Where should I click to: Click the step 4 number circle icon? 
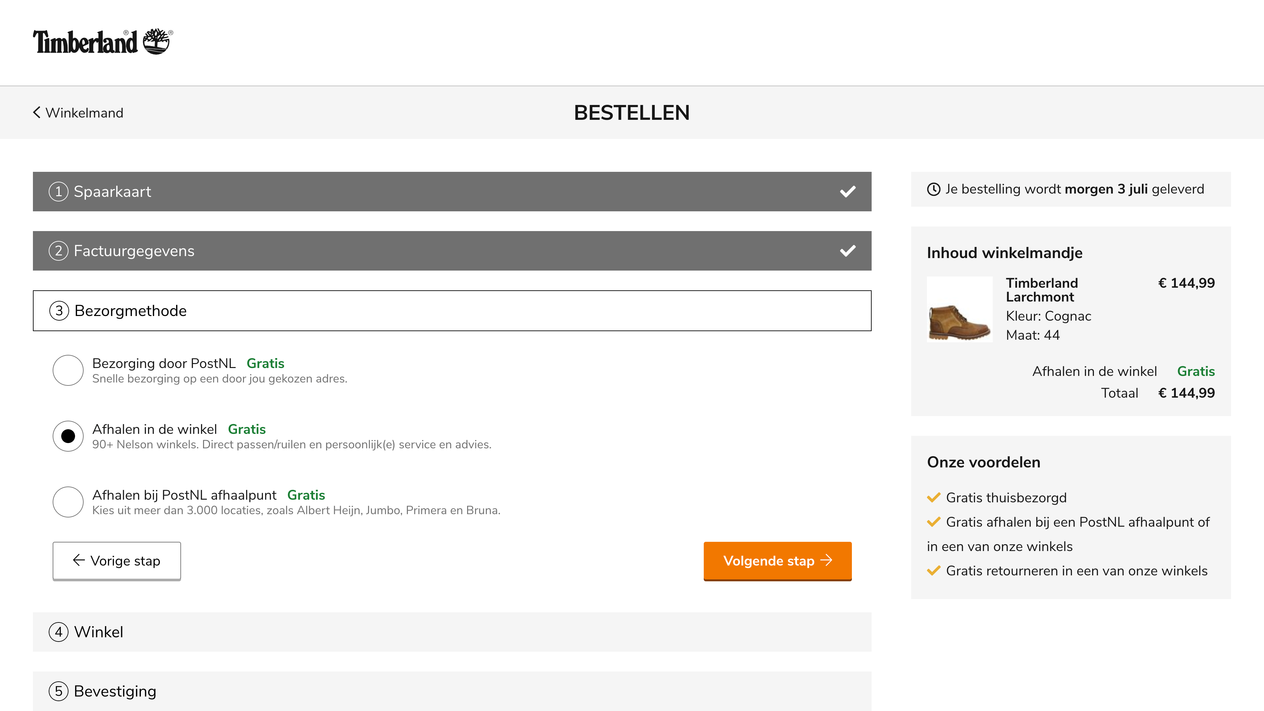58,632
